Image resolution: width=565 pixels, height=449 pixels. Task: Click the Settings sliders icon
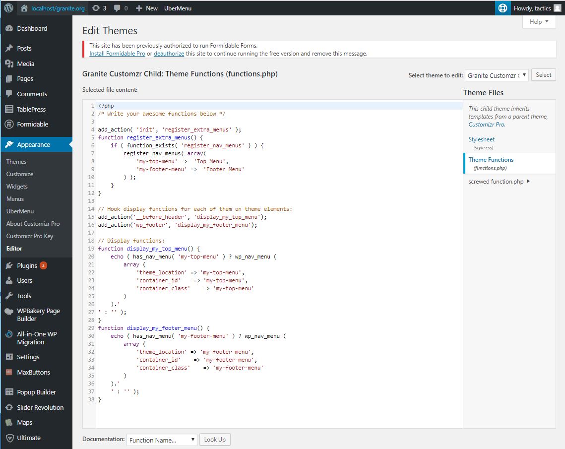click(9, 357)
